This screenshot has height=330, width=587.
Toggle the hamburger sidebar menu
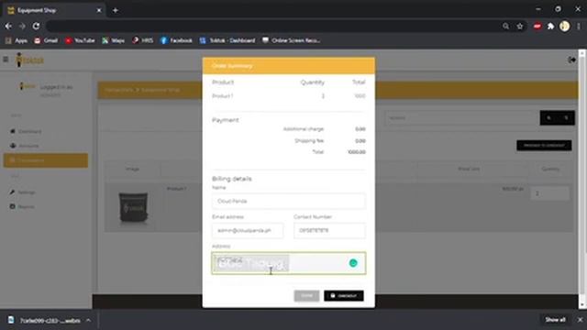[x=6, y=60]
